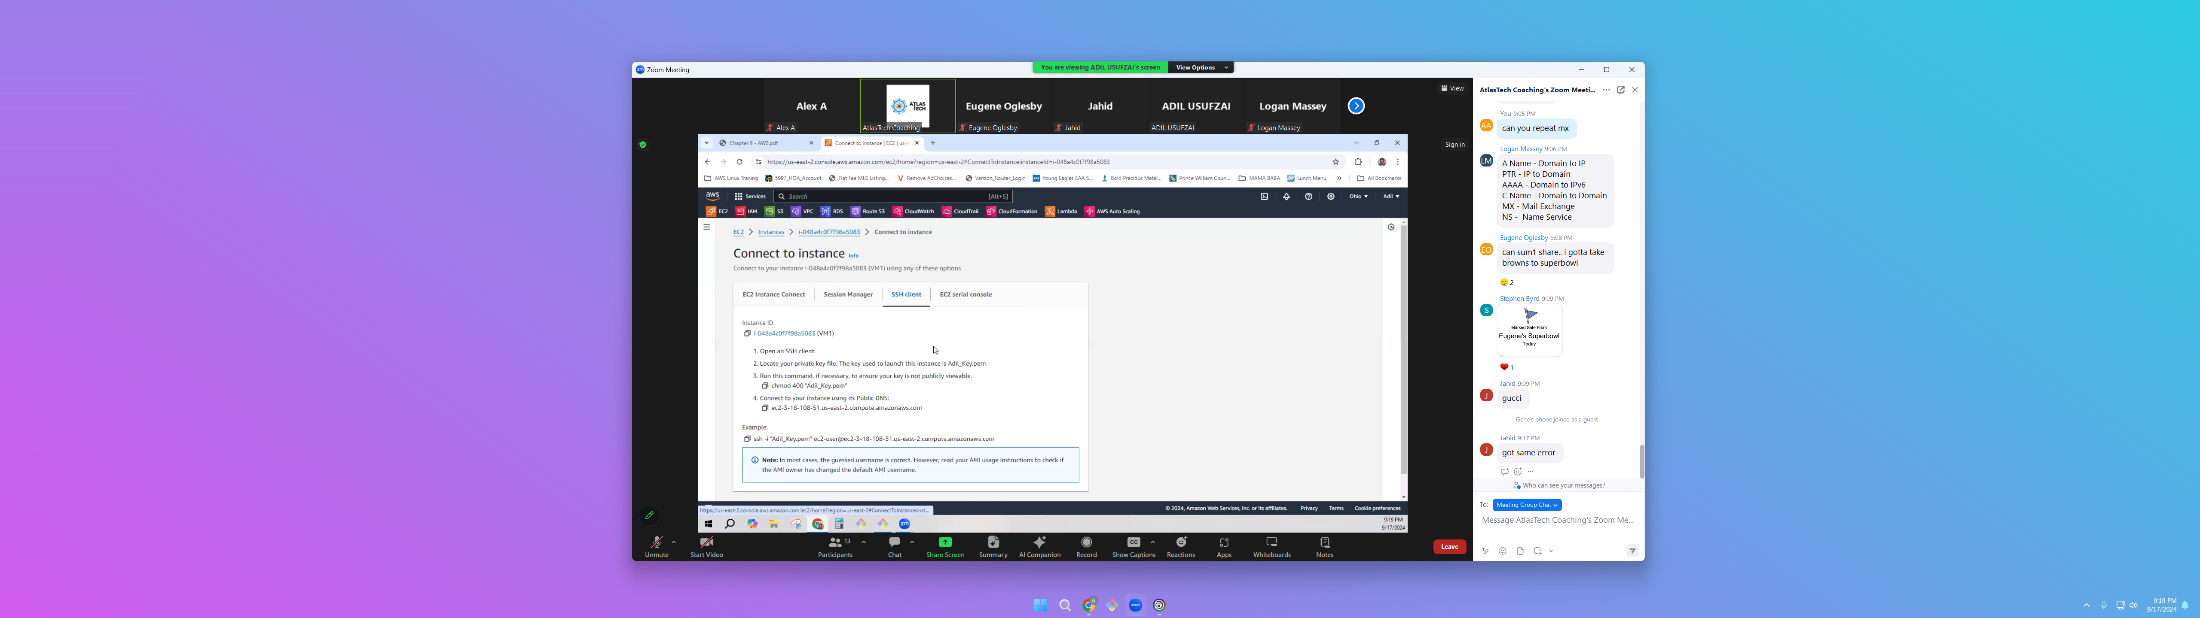Click 'Who can see your messages?' link
This screenshot has width=2200, height=618.
tap(1563, 486)
